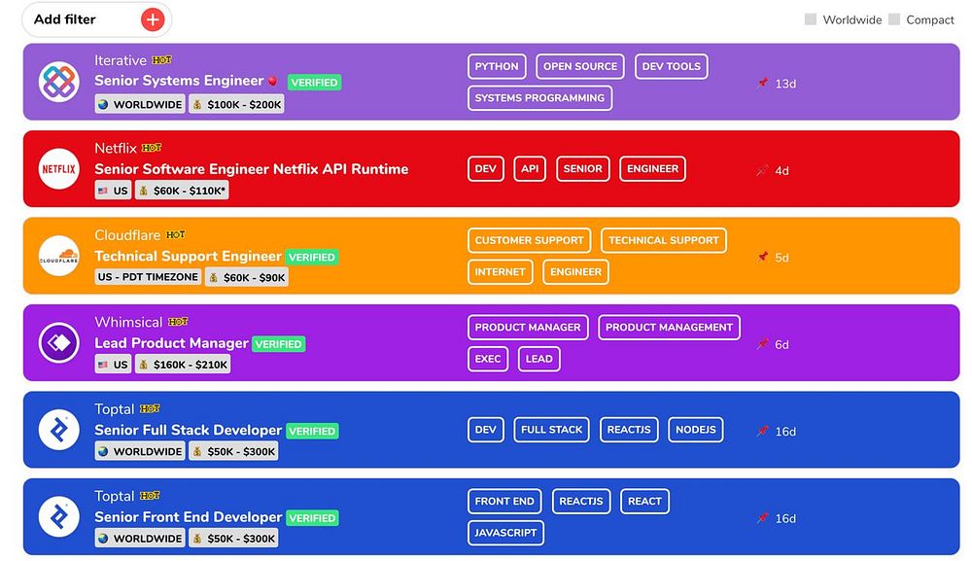The height and width of the screenshot is (561, 972).
Task: Click HOT badge next to Whimsical
Action: pos(177,321)
